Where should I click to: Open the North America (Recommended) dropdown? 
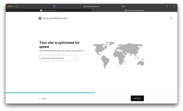click(59, 58)
